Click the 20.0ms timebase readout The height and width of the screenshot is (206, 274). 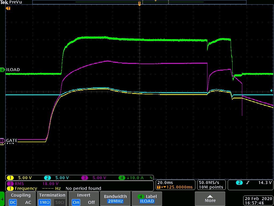(165, 183)
